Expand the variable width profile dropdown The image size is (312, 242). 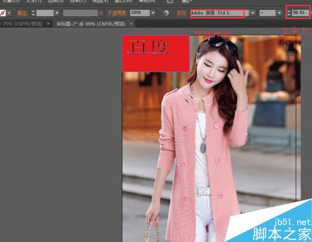point(101,13)
